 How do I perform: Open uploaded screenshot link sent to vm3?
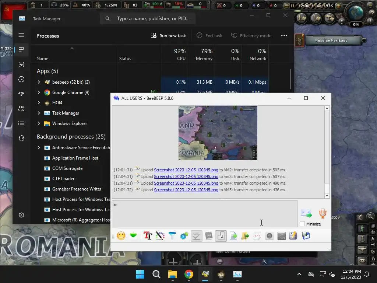point(186,177)
